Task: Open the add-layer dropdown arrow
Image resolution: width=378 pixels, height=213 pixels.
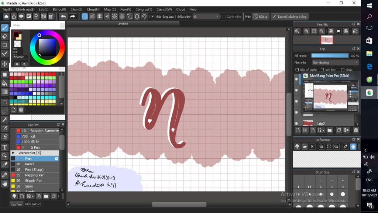Action: coord(323,130)
